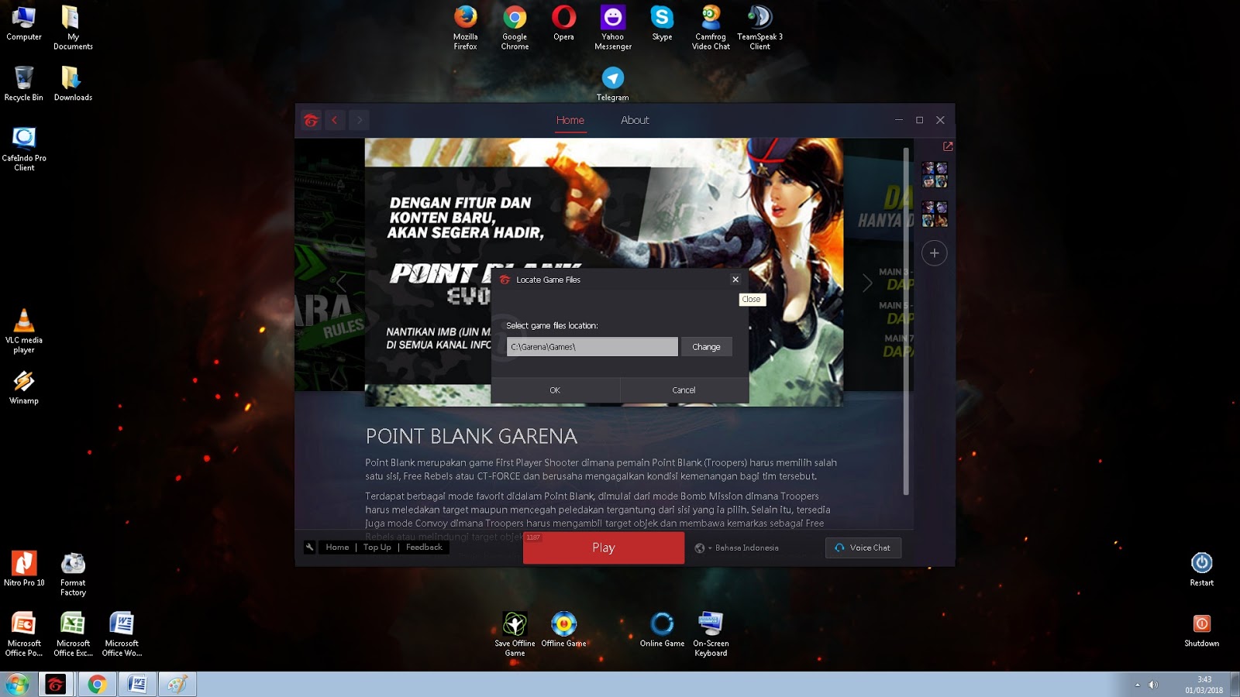Select the first game group thumbnail in sidebar
Image resolution: width=1240 pixels, height=697 pixels.
(x=935, y=175)
